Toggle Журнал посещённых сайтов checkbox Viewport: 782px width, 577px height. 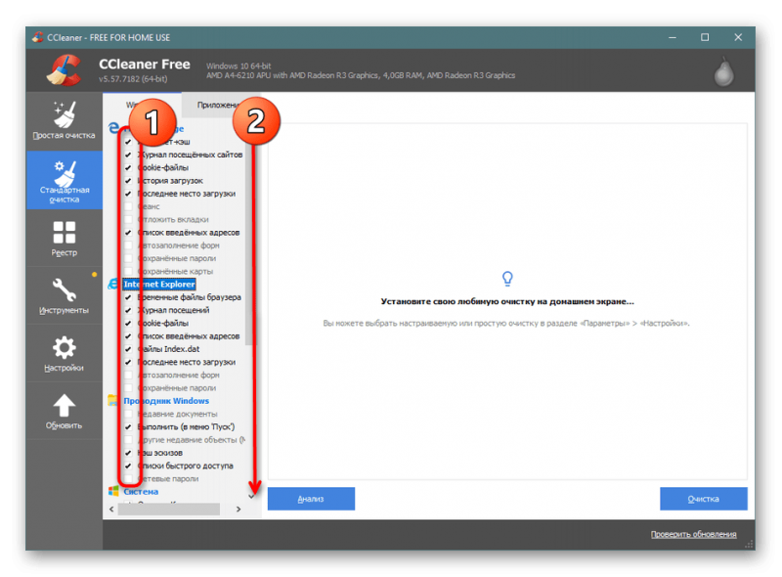(x=128, y=155)
